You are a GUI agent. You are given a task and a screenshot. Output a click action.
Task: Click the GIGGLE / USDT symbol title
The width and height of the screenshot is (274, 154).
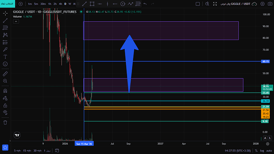[x=45, y=12]
